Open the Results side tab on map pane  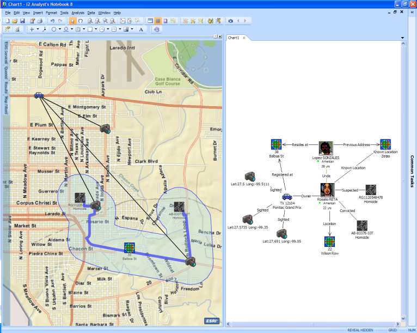(6, 87)
